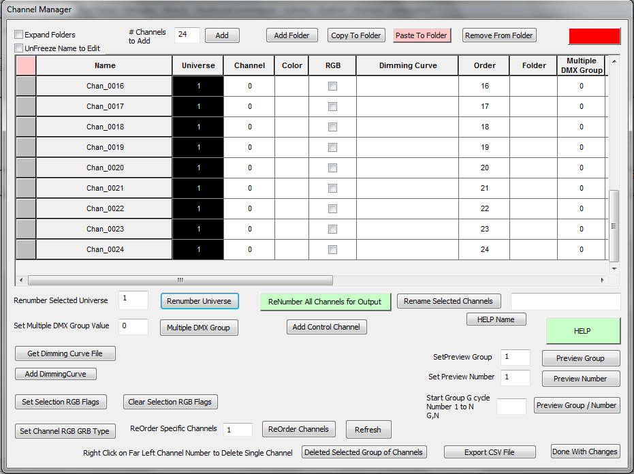Click the pink select-all corner cell

(x=26, y=65)
